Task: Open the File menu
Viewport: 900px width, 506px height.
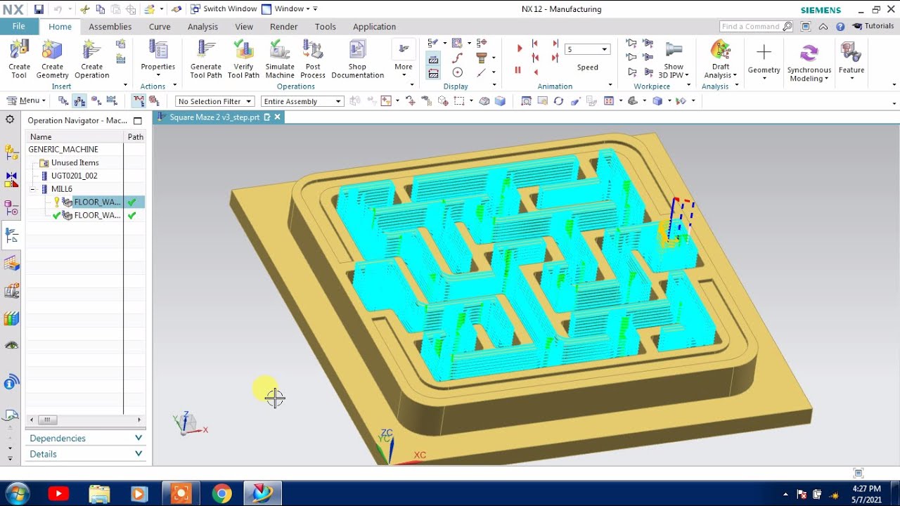Action: pyautogui.click(x=19, y=26)
